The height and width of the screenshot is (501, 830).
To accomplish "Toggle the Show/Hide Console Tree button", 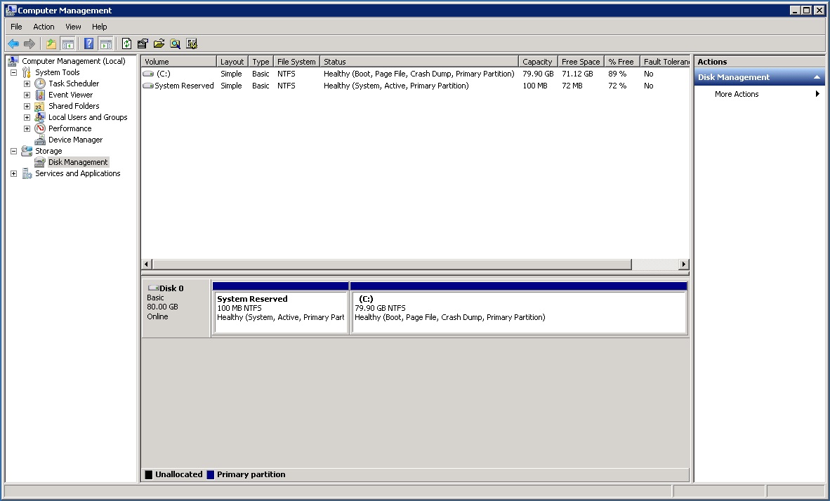I will point(68,44).
